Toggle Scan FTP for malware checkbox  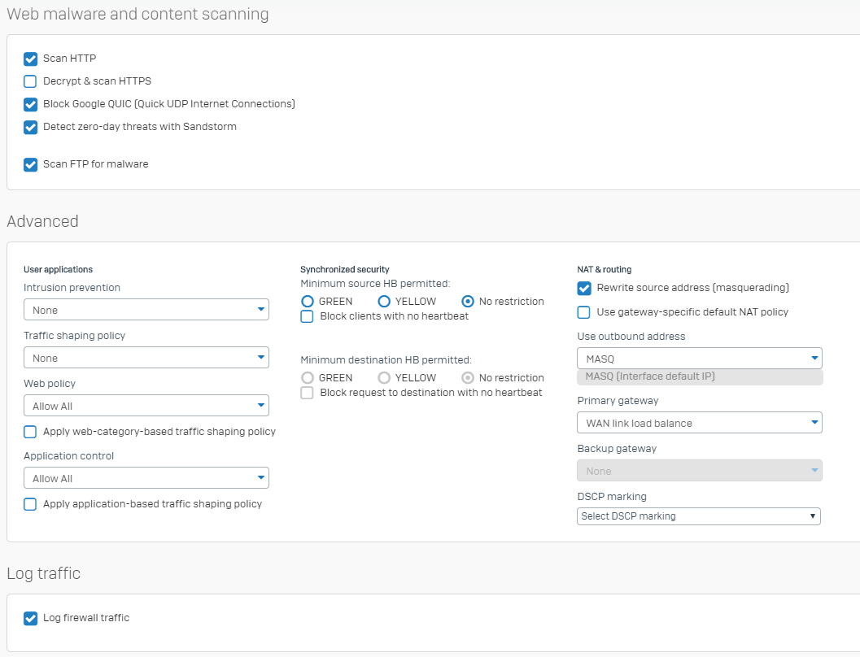click(31, 164)
